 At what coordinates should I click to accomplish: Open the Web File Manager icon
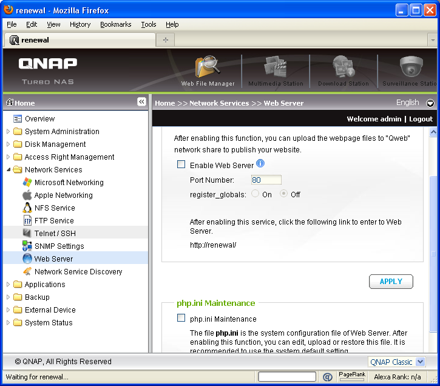208,68
